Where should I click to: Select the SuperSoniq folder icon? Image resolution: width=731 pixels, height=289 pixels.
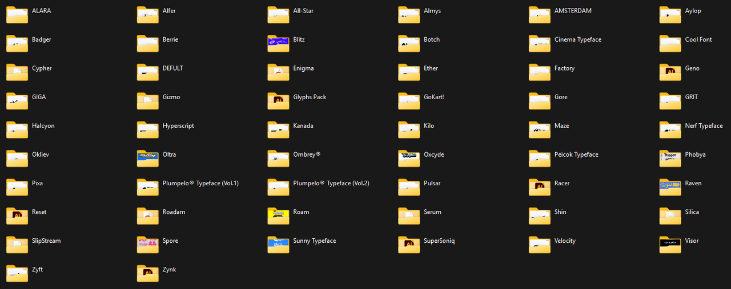409,245
